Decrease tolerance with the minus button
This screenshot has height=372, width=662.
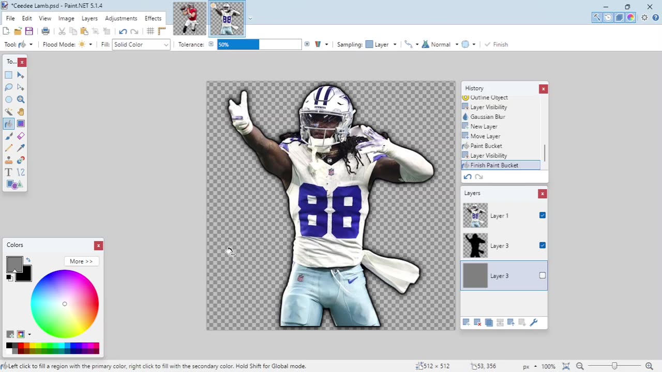(211, 44)
